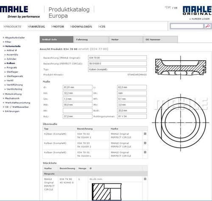The height and width of the screenshot is (201, 212).
Task: Open the FAHRZEUG menu
Action: point(36,27)
